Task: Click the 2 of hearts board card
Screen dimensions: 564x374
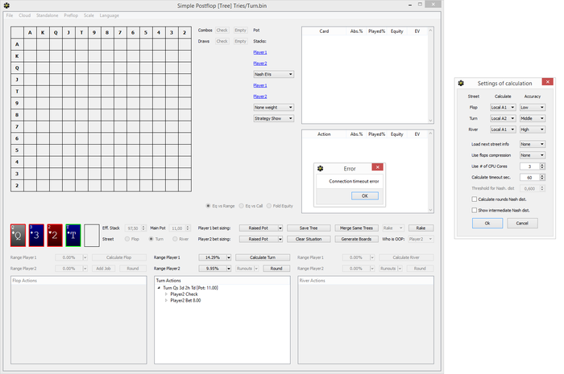Action: pos(55,235)
